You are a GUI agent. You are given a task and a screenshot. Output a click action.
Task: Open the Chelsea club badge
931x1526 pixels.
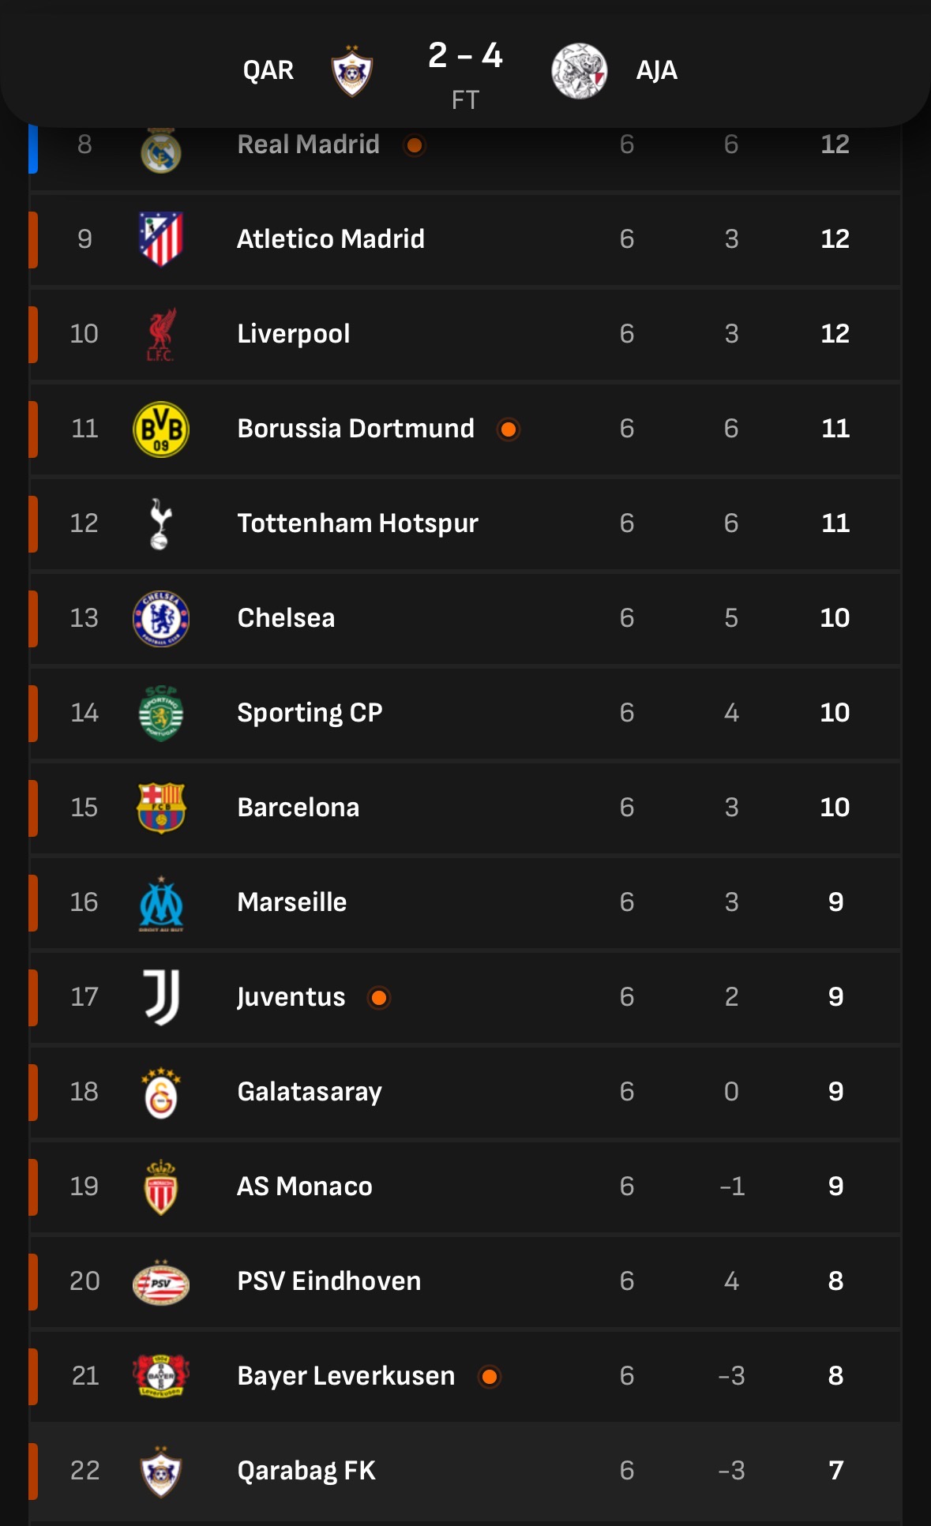pyautogui.click(x=161, y=618)
